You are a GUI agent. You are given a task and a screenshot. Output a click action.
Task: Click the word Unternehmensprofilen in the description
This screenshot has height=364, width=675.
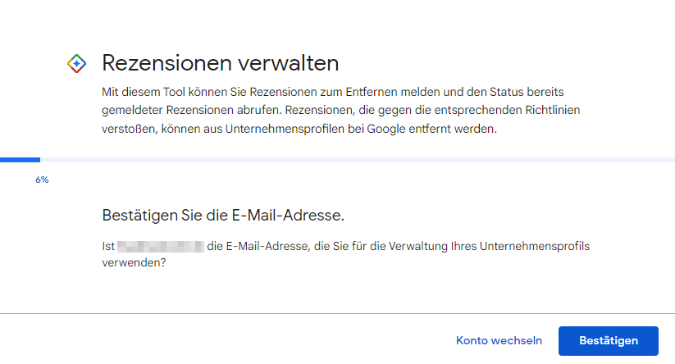(x=285, y=129)
